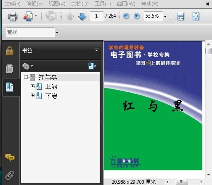The width and height of the screenshot is (212, 185).
Task: Open the 文件(F) menu
Action: point(13,4)
